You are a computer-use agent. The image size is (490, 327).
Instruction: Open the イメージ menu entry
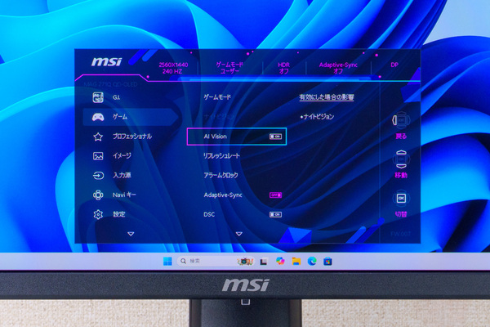click(x=122, y=156)
